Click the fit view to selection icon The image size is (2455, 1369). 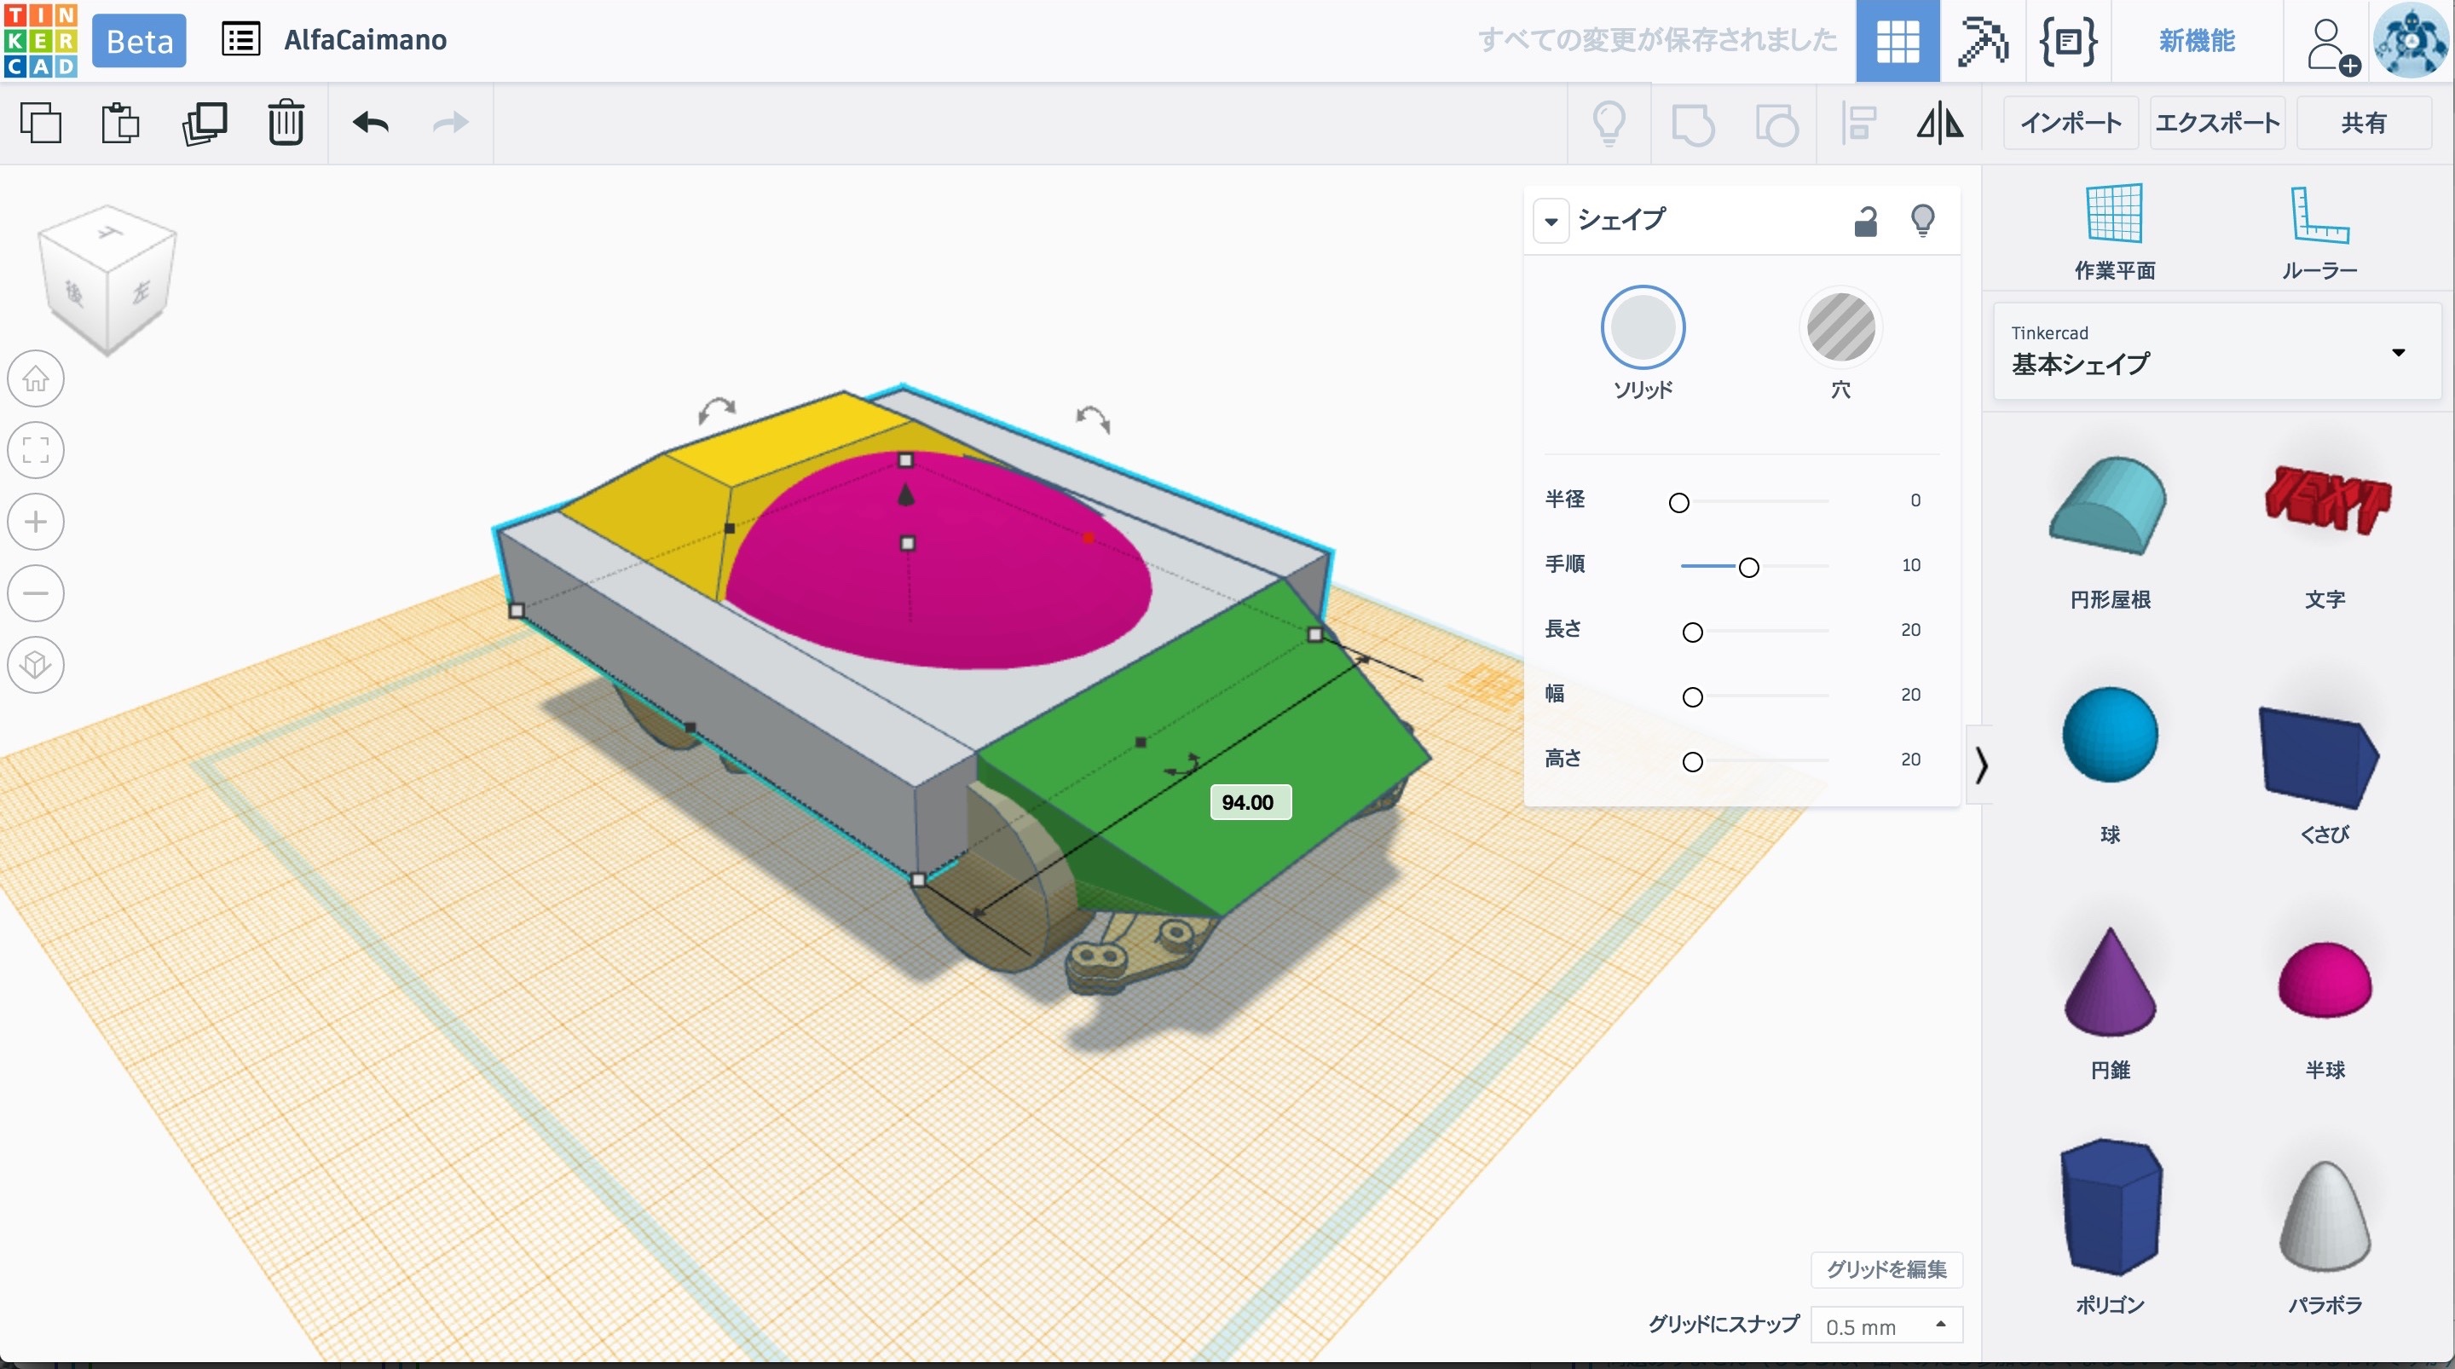coord(36,450)
